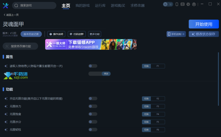Viewport: 221px width, 137px height.
Task: Toggle 读取人物信息 switch on
Action: tap(93, 66)
